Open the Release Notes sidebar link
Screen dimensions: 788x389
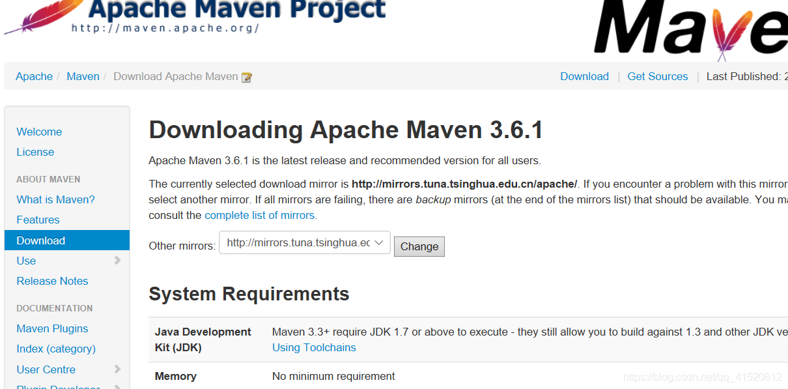pyautogui.click(x=52, y=281)
